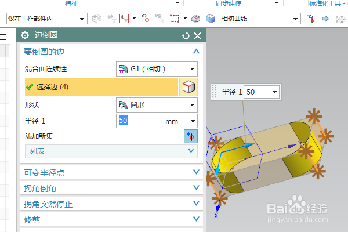This screenshot has width=348, height=232.
Task: Open the 特征 group dropdown arrow
Action: tap(177, 3)
